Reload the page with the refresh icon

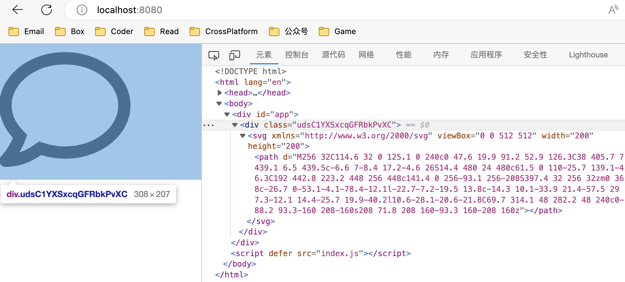point(47,10)
